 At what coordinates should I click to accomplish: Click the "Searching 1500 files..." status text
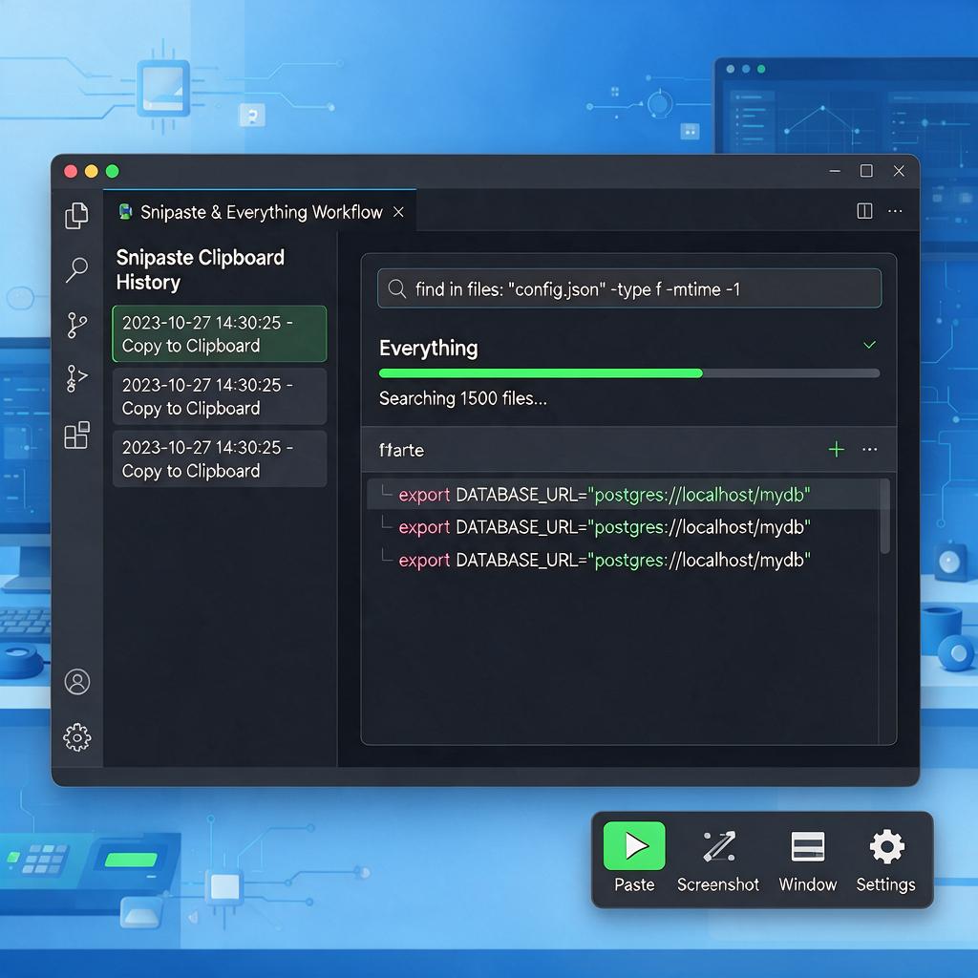(463, 398)
